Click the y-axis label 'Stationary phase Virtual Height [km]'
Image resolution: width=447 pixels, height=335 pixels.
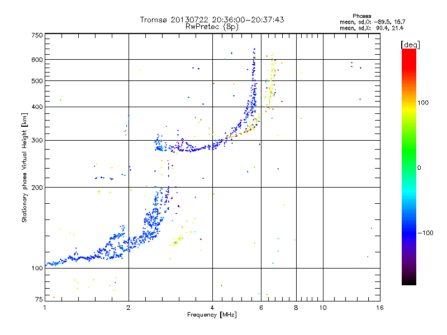tap(24, 167)
